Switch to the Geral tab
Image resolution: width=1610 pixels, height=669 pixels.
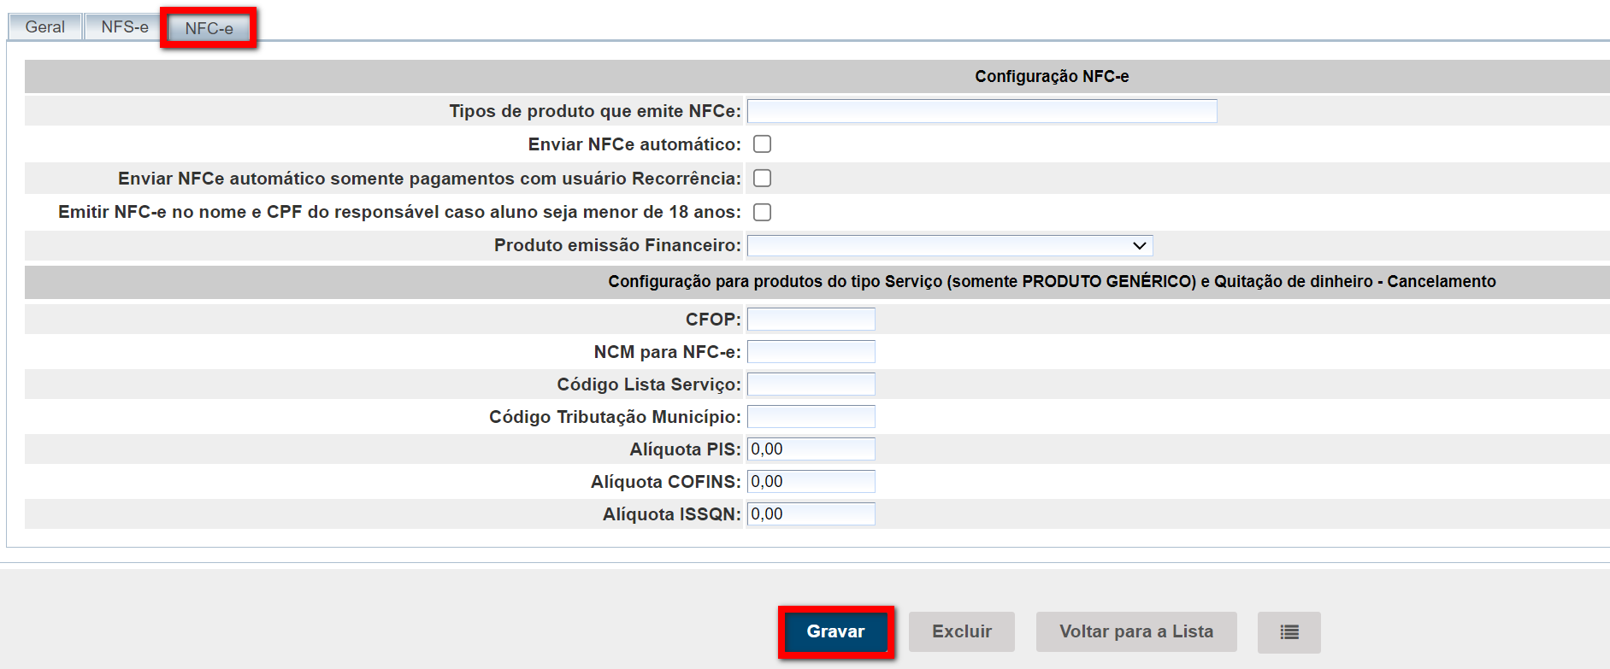45,27
